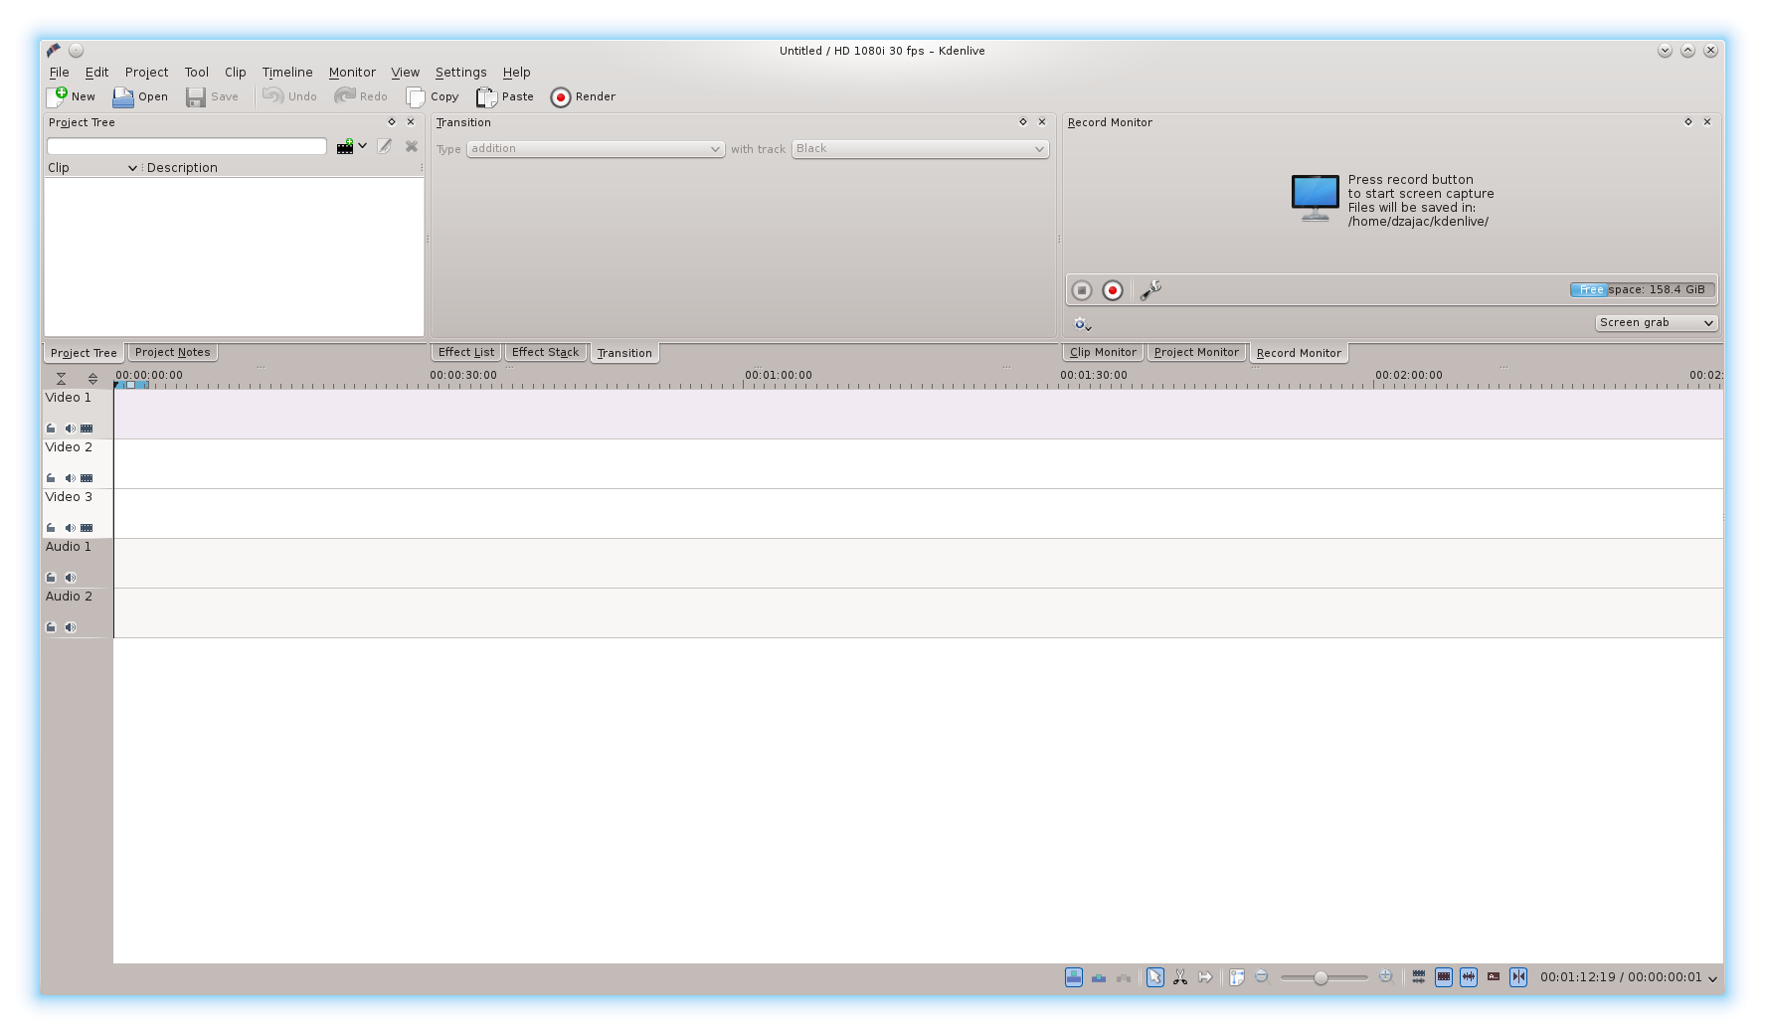
Task: Select overwrite edit mode icon
Action: 1099,977
